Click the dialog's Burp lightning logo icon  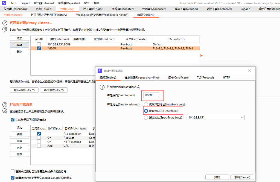[100, 71]
